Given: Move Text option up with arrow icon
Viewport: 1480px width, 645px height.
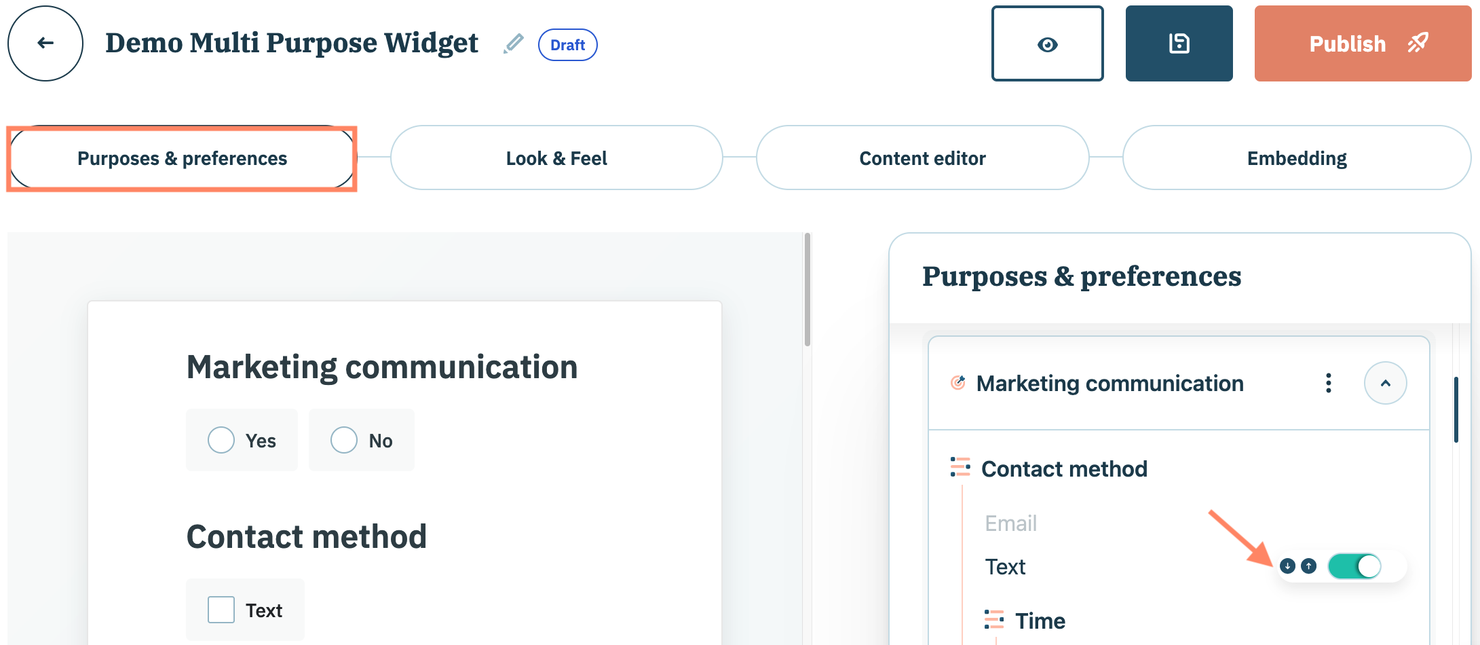Looking at the screenshot, I should [x=1309, y=566].
